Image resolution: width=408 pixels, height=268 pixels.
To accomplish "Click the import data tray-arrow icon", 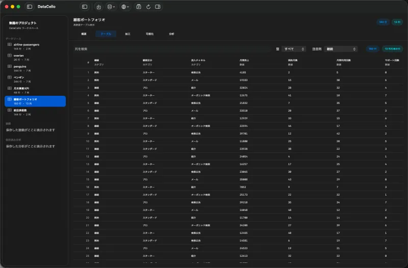I will click(98, 7).
